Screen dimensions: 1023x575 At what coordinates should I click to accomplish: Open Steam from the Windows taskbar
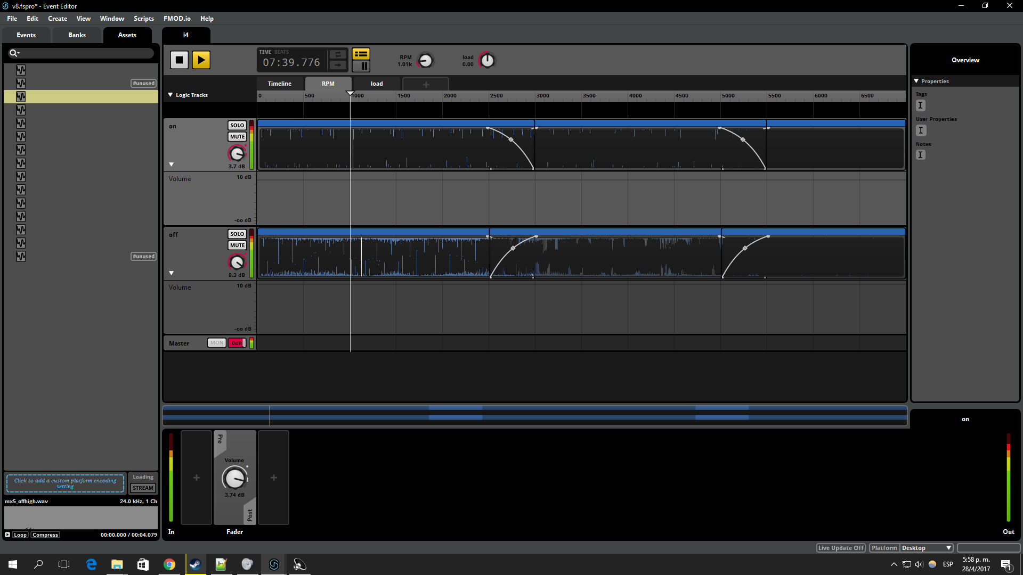[195, 564]
